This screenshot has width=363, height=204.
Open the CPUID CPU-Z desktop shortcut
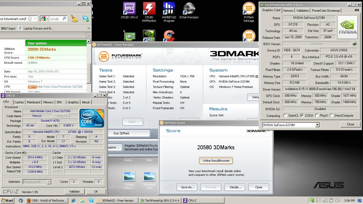click(129, 11)
